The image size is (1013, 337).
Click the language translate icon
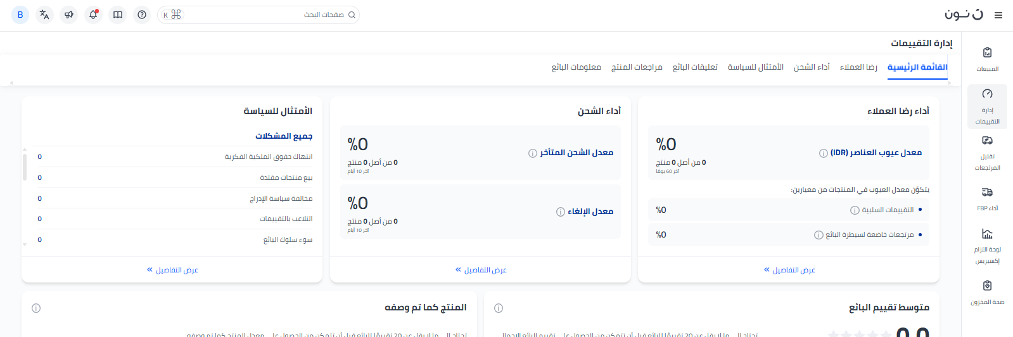point(44,15)
